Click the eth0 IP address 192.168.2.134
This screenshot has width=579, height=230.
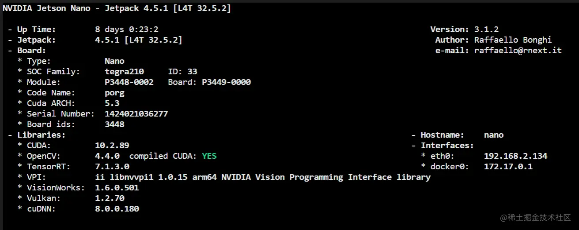point(515,156)
